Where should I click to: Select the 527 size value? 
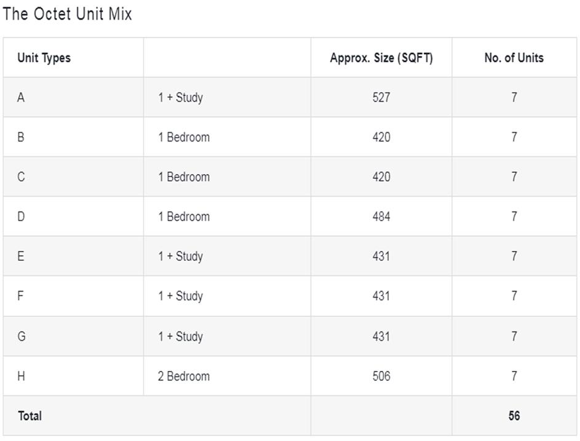coord(381,97)
